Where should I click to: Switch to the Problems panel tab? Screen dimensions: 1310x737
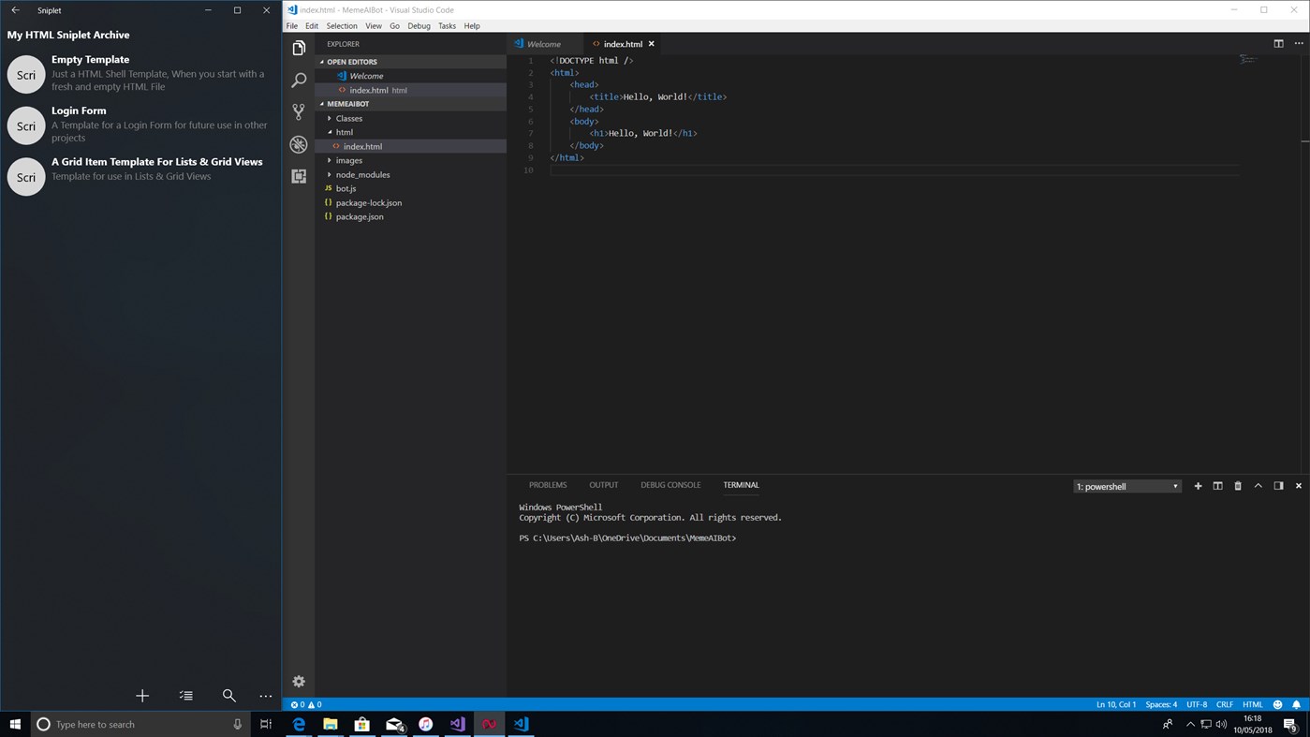tap(548, 485)
